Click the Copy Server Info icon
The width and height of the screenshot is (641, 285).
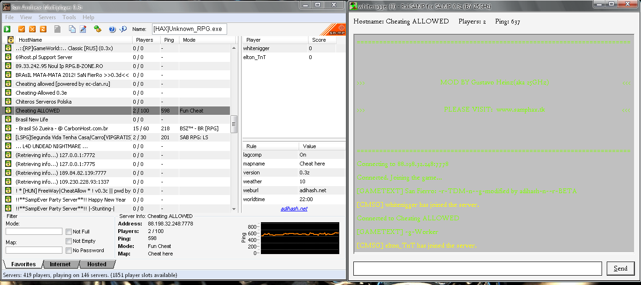(x=72, y=29)
